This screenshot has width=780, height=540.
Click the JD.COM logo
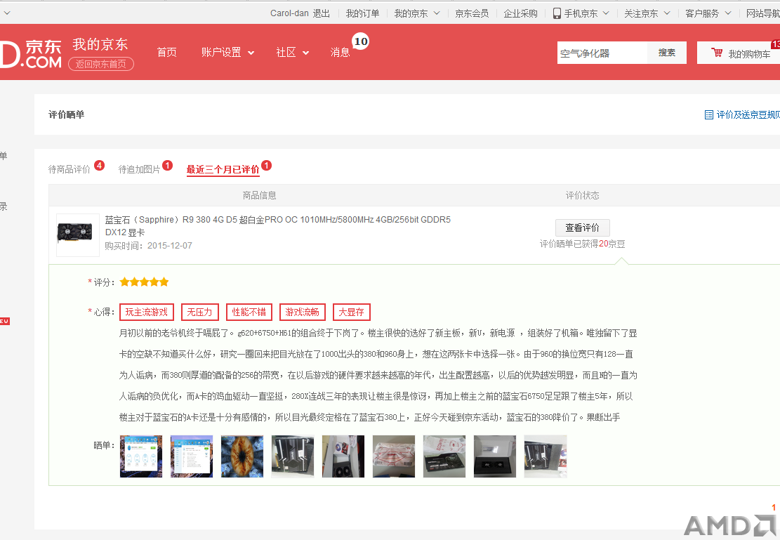pos(31,54)
